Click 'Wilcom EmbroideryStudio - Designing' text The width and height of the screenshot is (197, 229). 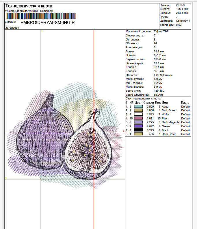tap(29, 11)
